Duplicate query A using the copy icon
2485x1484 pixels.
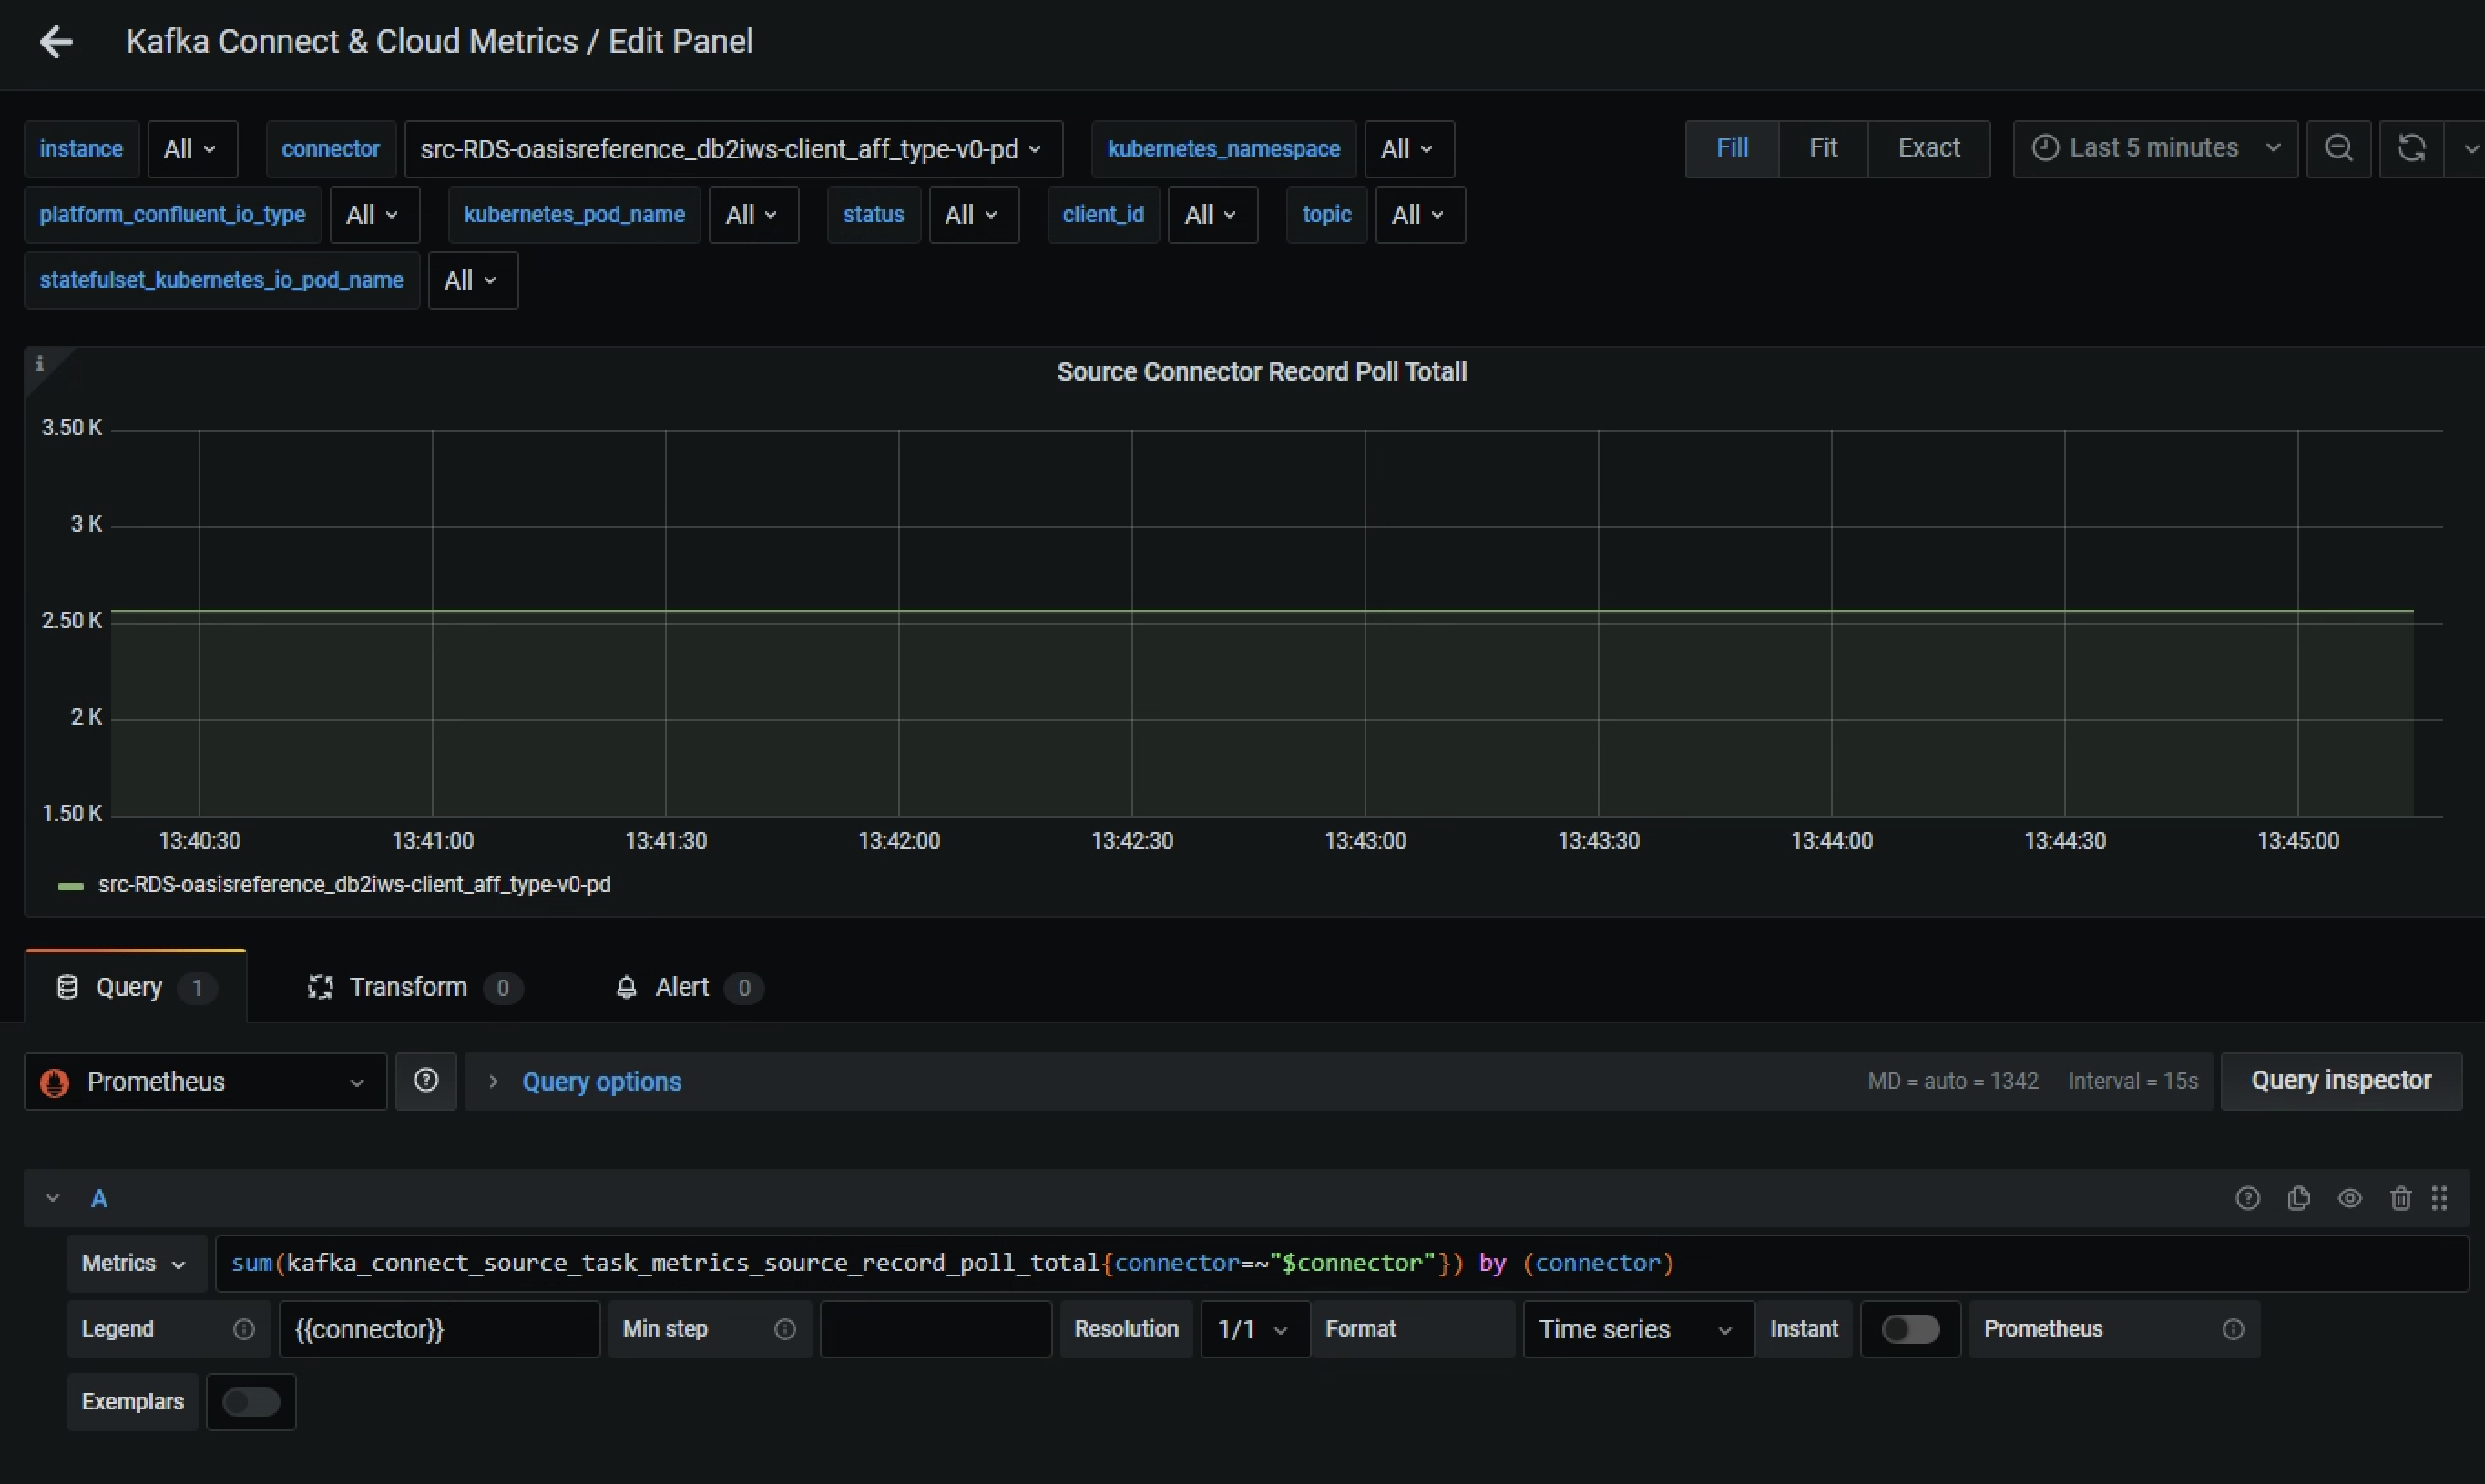(x=2299, y=1197)
